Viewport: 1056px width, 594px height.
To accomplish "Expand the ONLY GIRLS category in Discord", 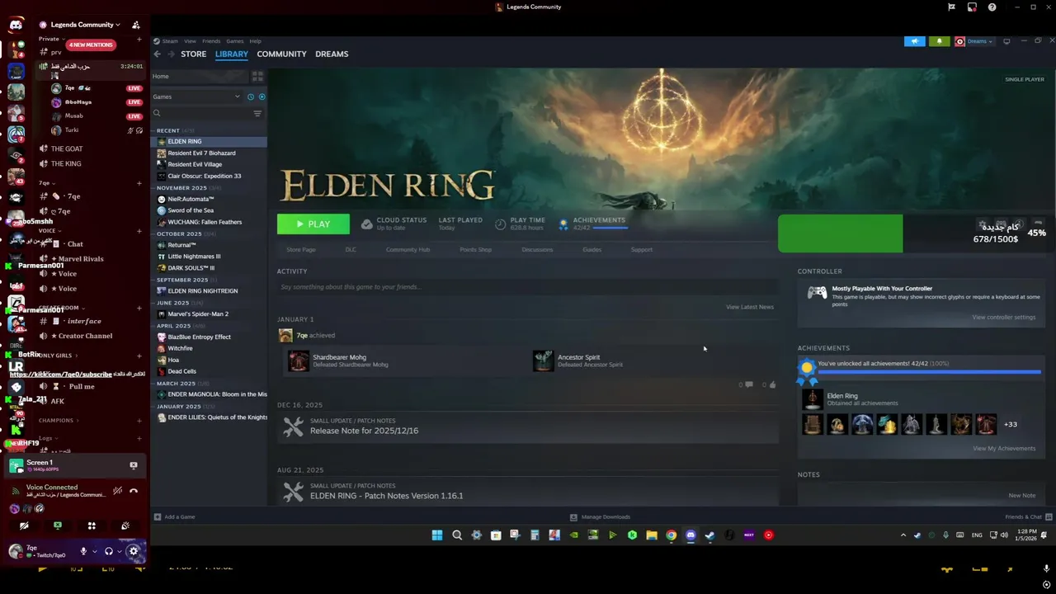I will click(x=58, y=356).
